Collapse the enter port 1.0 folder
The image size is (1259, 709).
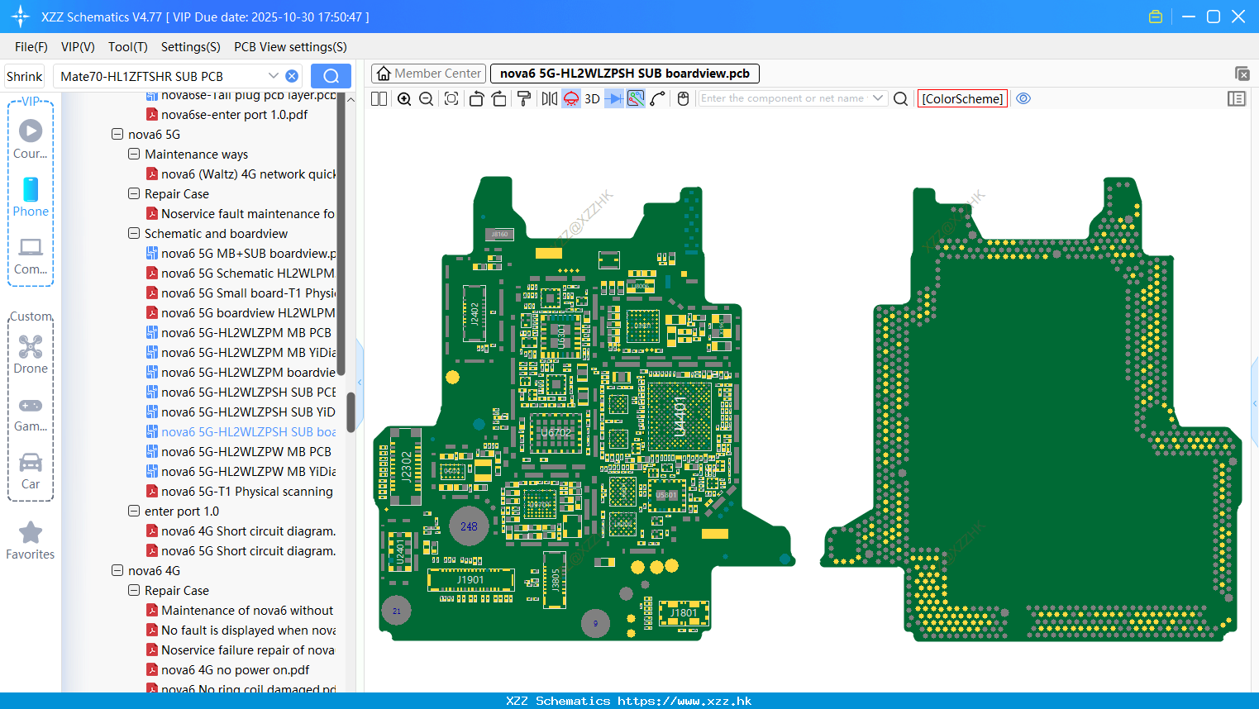(x=134, y=511)
